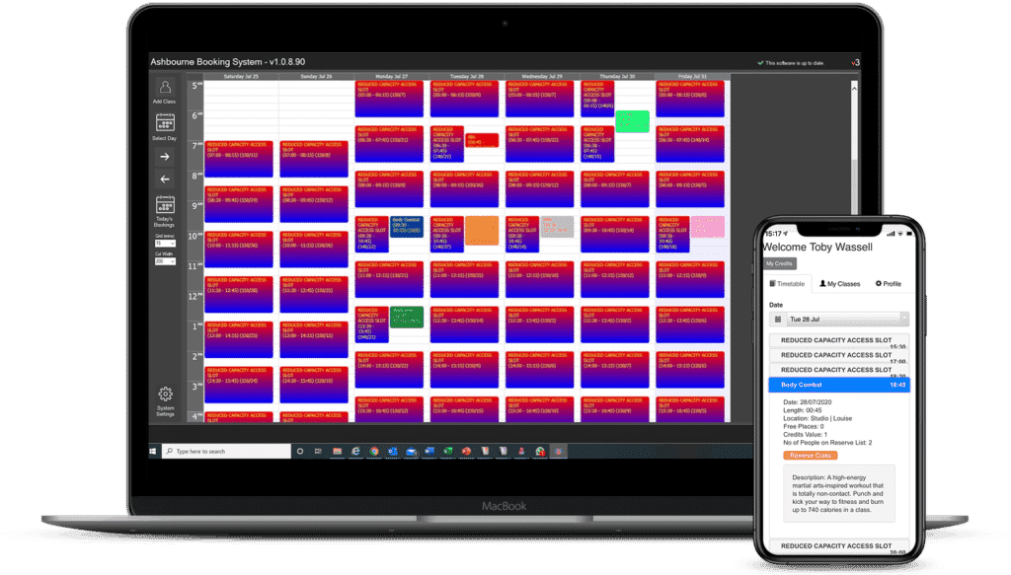Click the Windows Start button
Viewport: 1011px width, 575px height.
pyautogui.click(x=154, y=451)
